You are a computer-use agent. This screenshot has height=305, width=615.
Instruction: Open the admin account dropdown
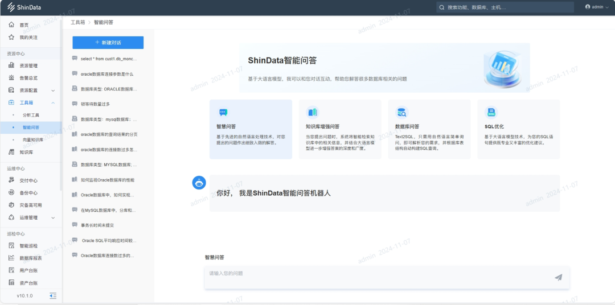coord(597,7)
